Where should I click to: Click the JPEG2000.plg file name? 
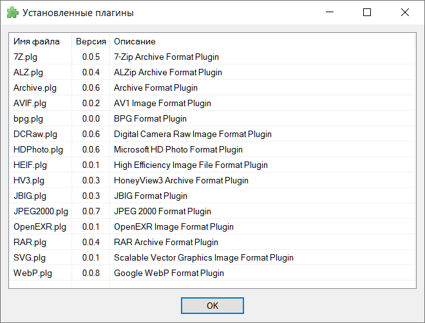[41, 212]
